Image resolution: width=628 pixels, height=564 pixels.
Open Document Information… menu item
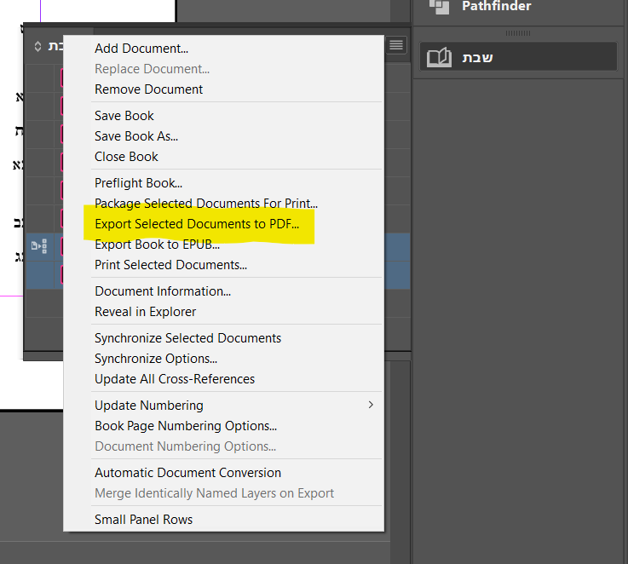(223, 291)
